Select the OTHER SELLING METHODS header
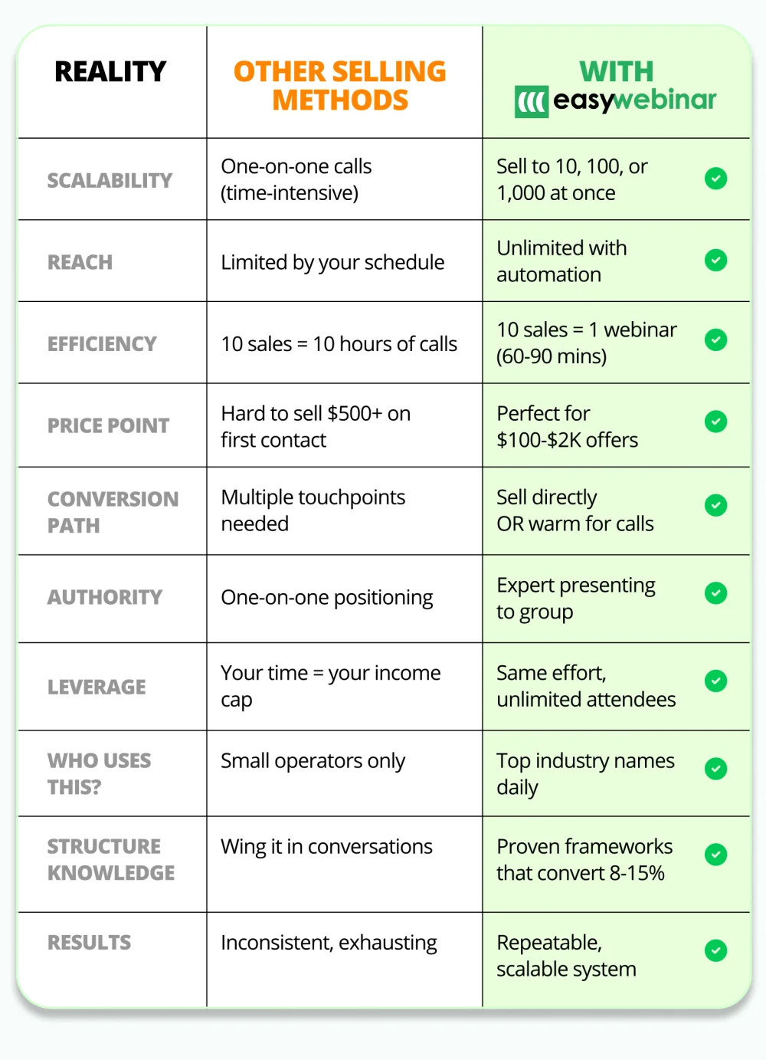Image resolution: width=766 pixels, height=1060 pixels. coord(340,86)
